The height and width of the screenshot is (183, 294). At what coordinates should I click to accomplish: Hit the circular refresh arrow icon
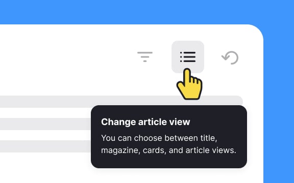[x=230, y=57]
